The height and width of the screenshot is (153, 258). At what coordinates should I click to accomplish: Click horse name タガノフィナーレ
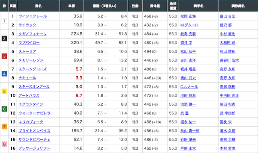click(x=33, y=34)
